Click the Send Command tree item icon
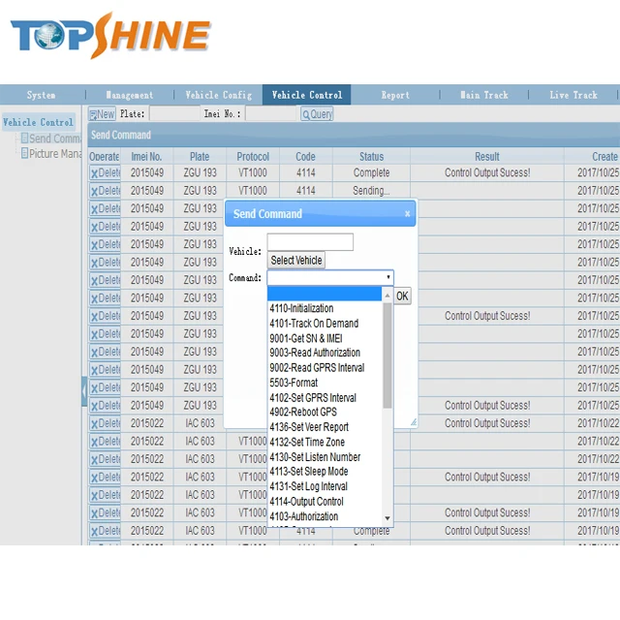 point(24,139)
